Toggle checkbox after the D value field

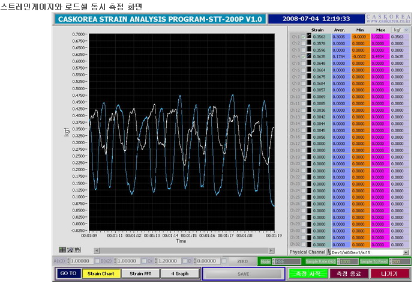224,261
